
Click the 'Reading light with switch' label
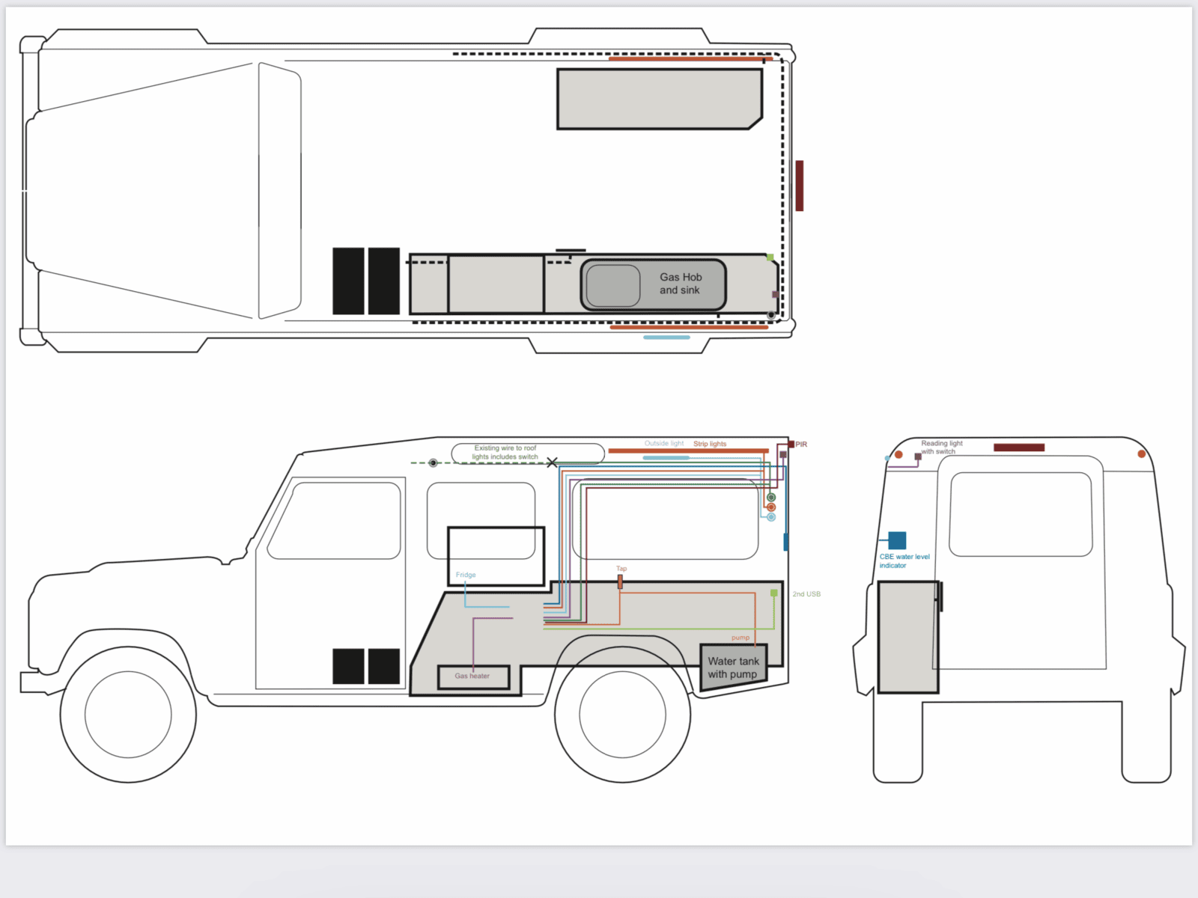point(941,448)
